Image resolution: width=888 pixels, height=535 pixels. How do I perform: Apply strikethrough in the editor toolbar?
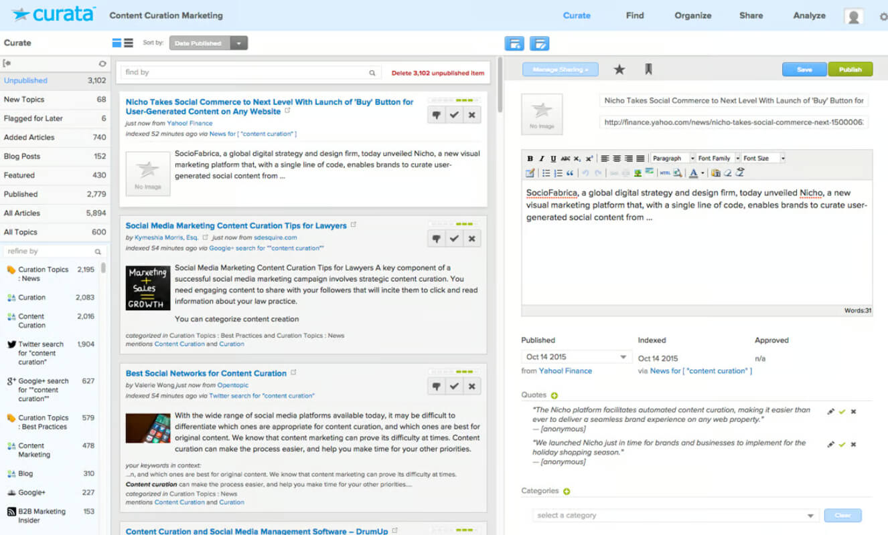[x=565, y=158]
